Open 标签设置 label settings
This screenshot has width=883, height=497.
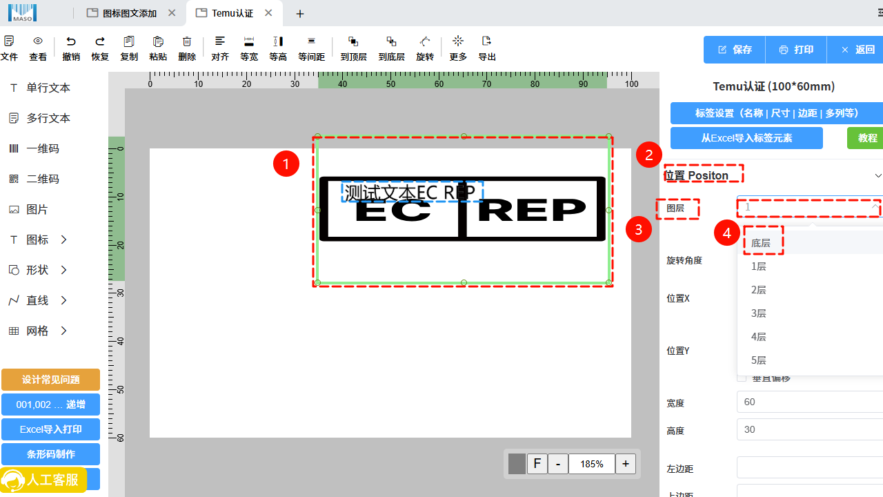[777, 113]
